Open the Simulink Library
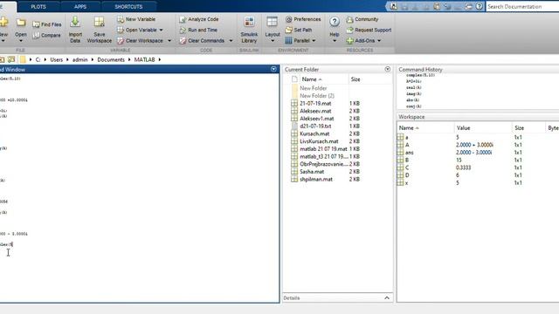Image resolution: width=559 pixels, height=314 pixels. 249,29
